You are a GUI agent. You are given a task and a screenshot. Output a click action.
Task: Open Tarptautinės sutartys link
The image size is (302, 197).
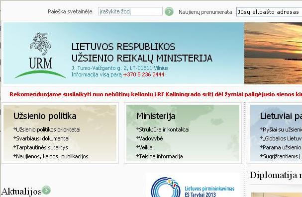click(41, 147)
